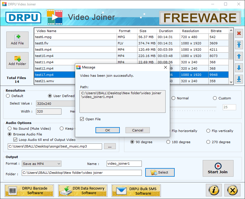The width and height of the screenshot is (245, 199).
Task: Select test12.mp4 row
Action: (131, 68)
